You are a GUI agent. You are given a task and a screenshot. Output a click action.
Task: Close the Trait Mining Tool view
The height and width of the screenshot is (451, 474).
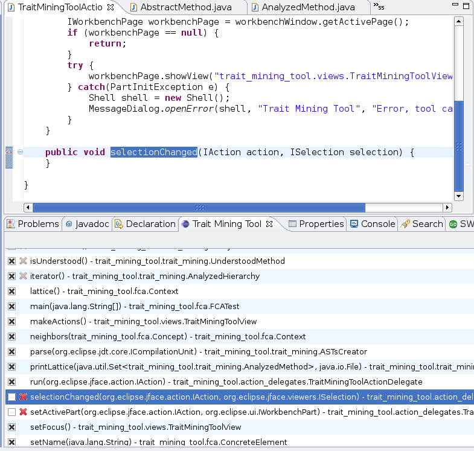pos(270,224)
